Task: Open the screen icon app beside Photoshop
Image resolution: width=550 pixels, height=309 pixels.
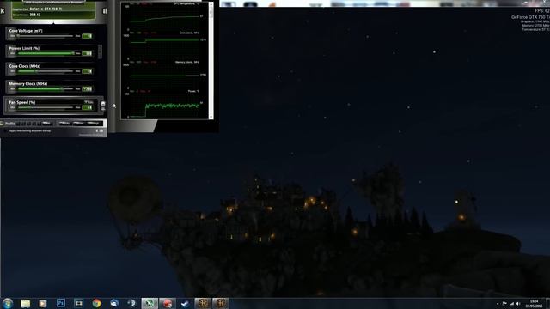Action: pos(78,303)
